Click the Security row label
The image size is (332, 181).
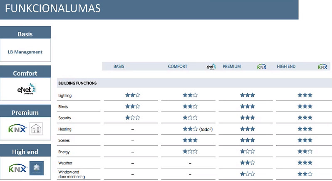click(x=65, y=118)
